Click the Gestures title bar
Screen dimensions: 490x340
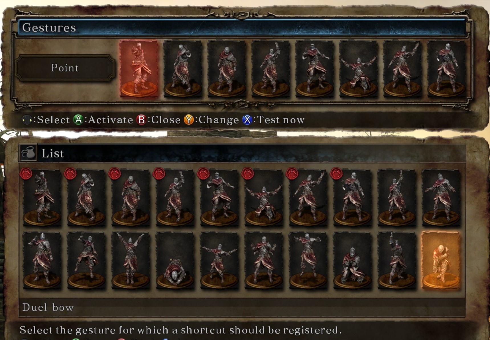coord(242,28)
